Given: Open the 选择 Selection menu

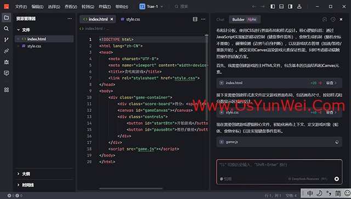Looking at the screenshot, I should (x=54, y=7).
